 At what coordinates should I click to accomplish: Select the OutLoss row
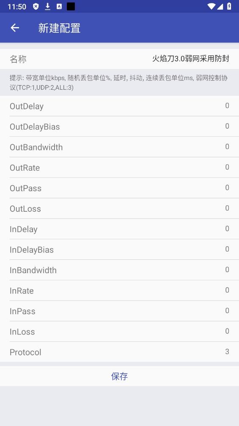119,208
